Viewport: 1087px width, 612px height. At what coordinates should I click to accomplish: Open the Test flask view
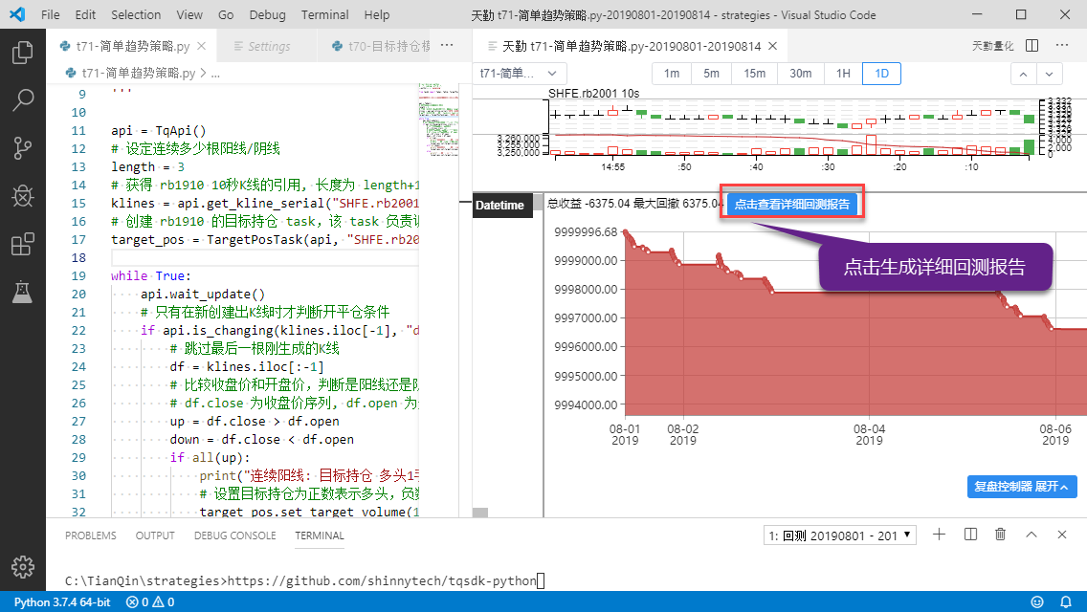tap(23, 292)
